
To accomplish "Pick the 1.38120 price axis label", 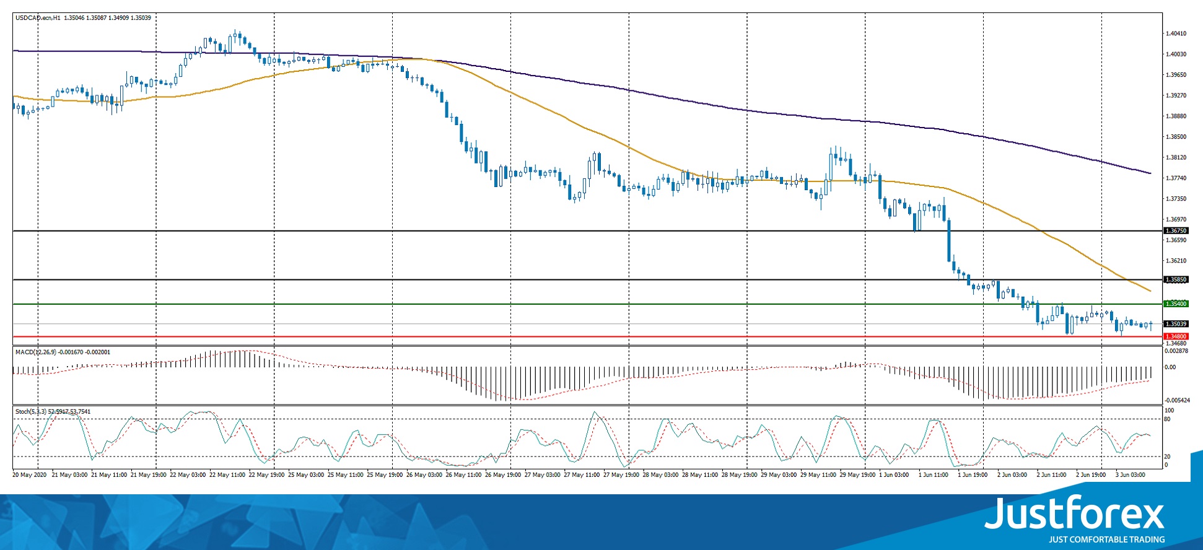I will 1176,157.
